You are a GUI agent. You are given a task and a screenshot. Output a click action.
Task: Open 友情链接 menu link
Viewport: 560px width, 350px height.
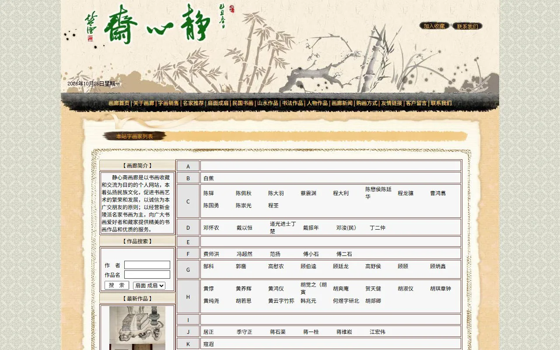pos(392,103)
